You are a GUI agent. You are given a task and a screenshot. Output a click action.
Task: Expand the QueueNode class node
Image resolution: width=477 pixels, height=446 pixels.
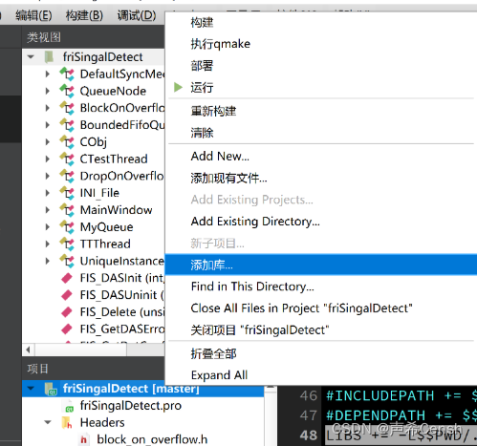tap(48, 91)
